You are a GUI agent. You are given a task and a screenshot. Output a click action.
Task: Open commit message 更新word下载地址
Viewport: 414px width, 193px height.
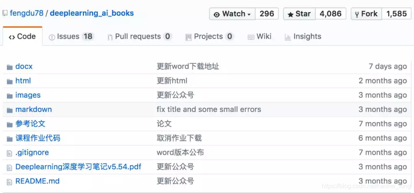pos(188,67)
